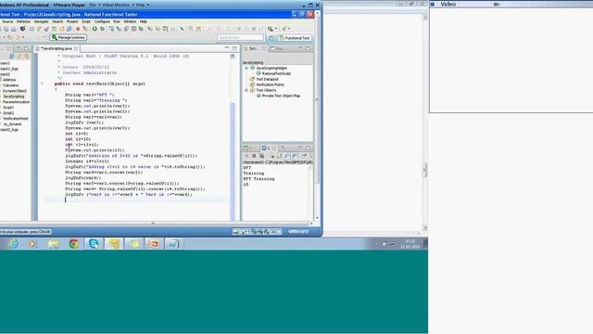Click the VMware device status icons
Image resolution: width=593 pixels, height=334 pixels.
[257, 231]
